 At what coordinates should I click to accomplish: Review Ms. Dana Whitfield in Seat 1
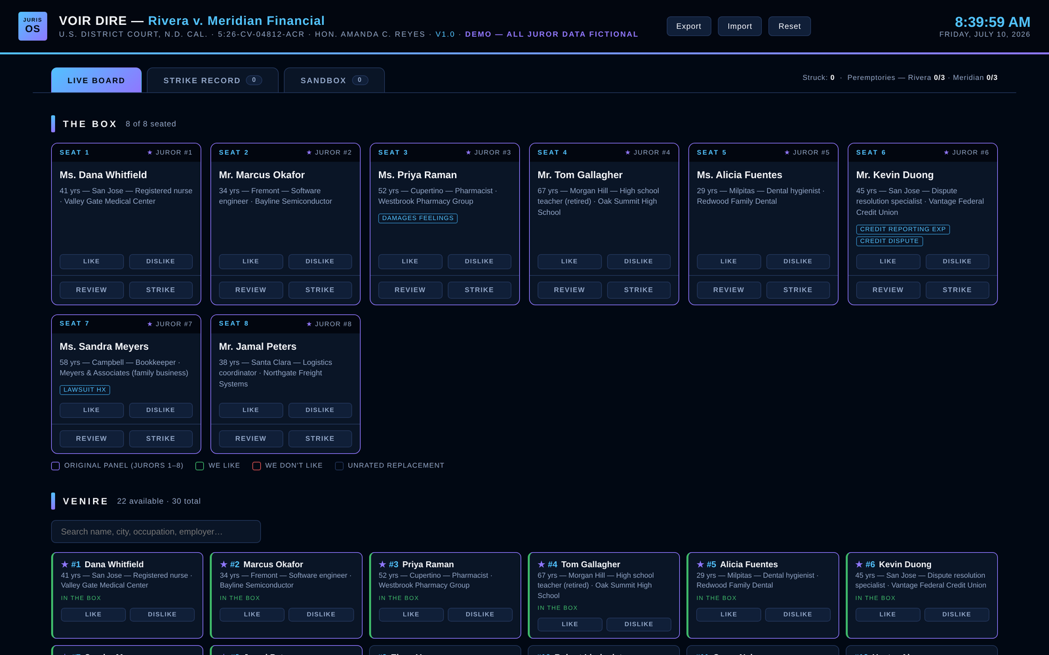click(x=92, y=290)
